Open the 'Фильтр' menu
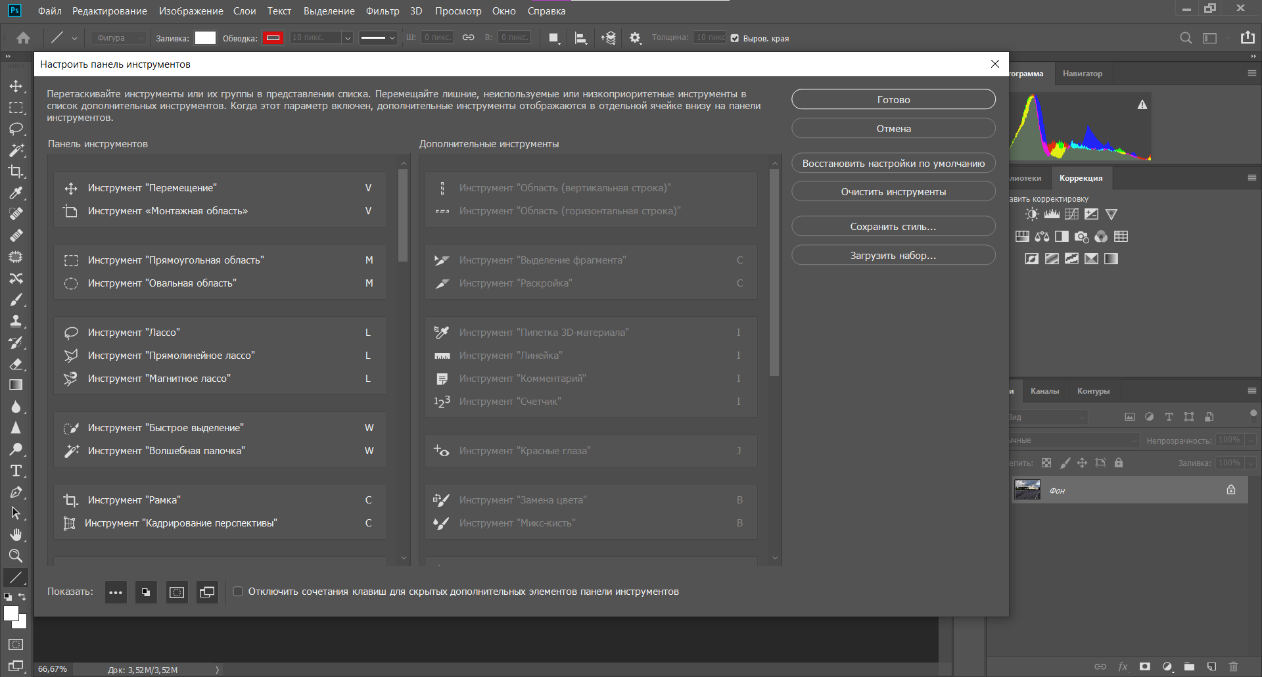1262x677 pixels. pos(382,11)
